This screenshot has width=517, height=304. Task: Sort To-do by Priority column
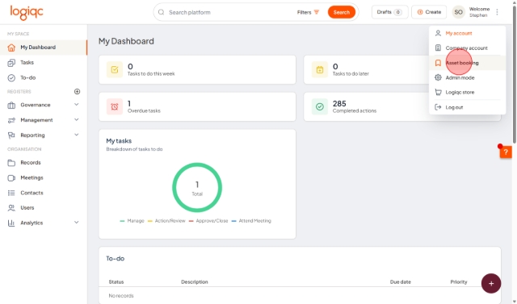coord(459,282)
